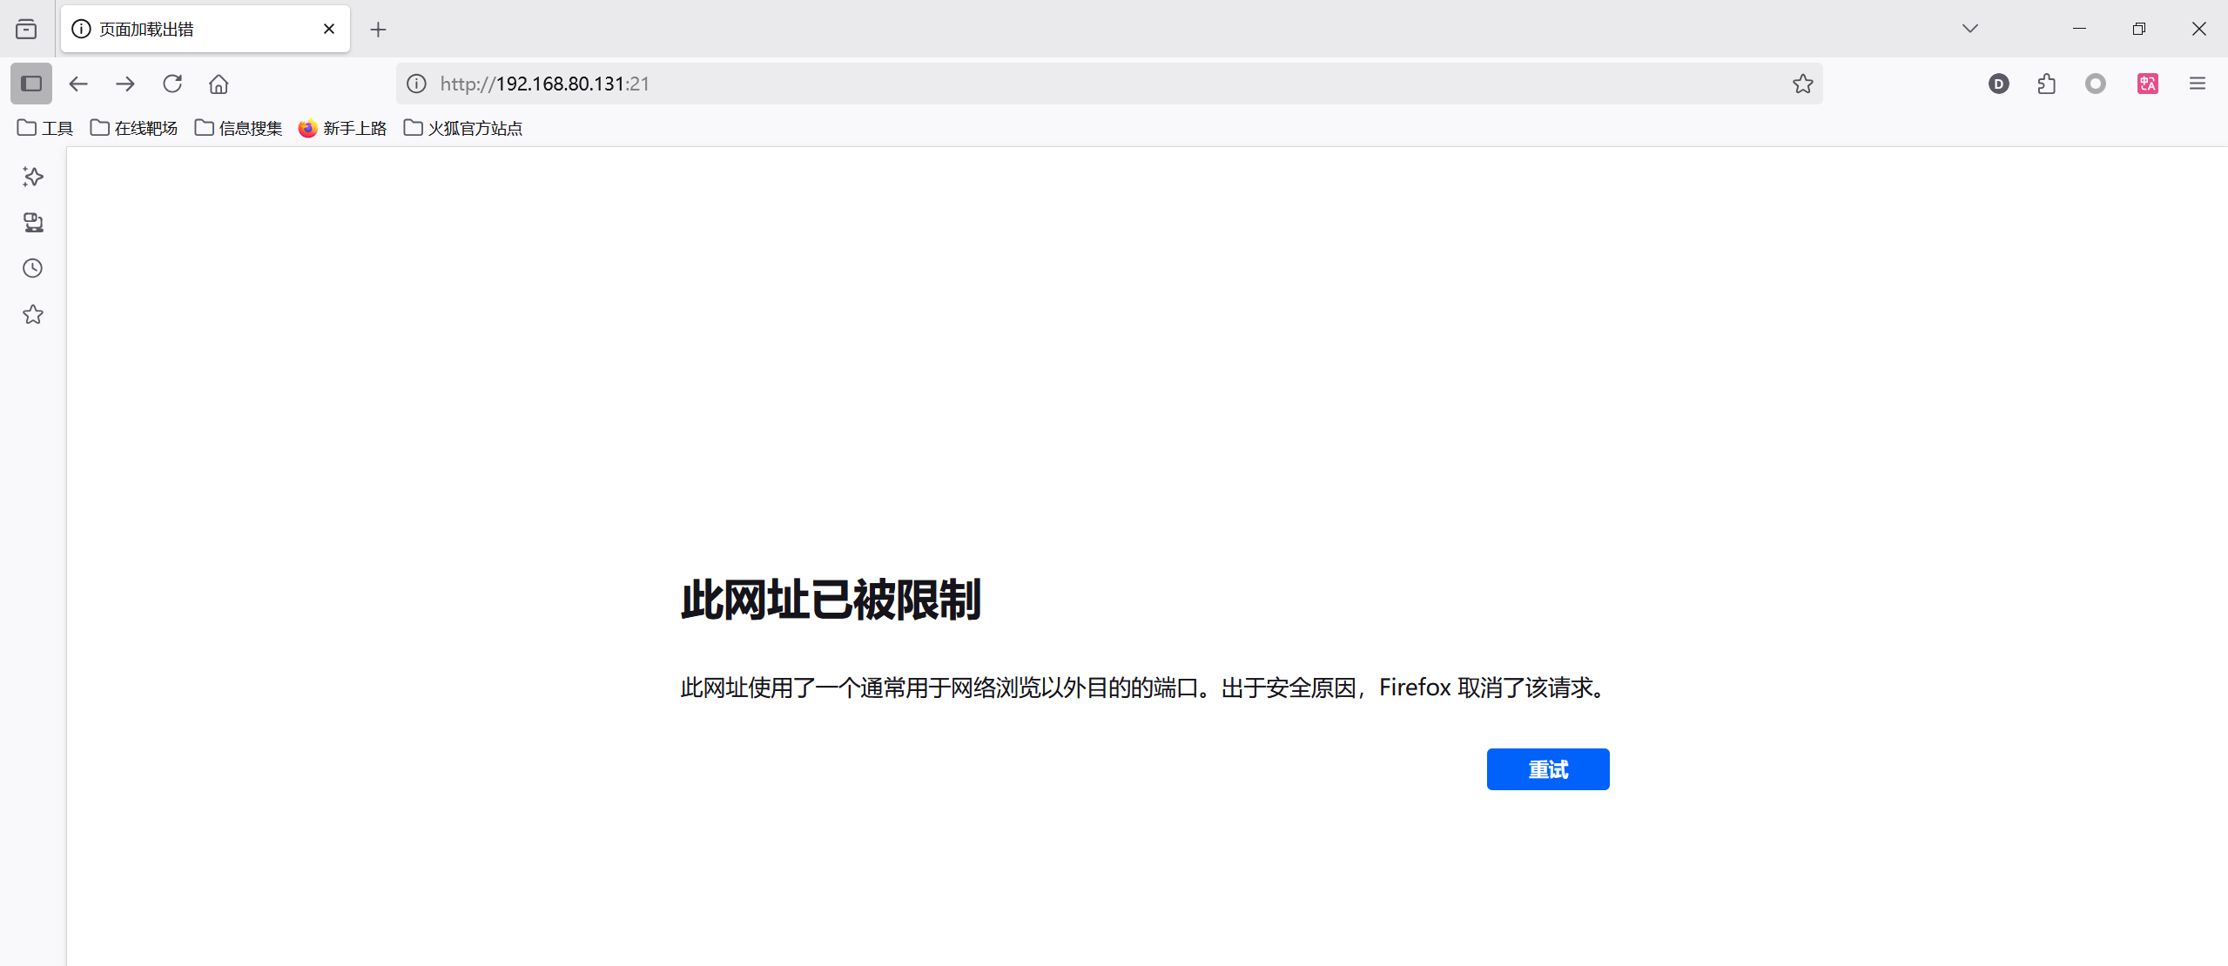Open a new tab with plus
The height and width of the screenshot is (966, 2228).
378,30
